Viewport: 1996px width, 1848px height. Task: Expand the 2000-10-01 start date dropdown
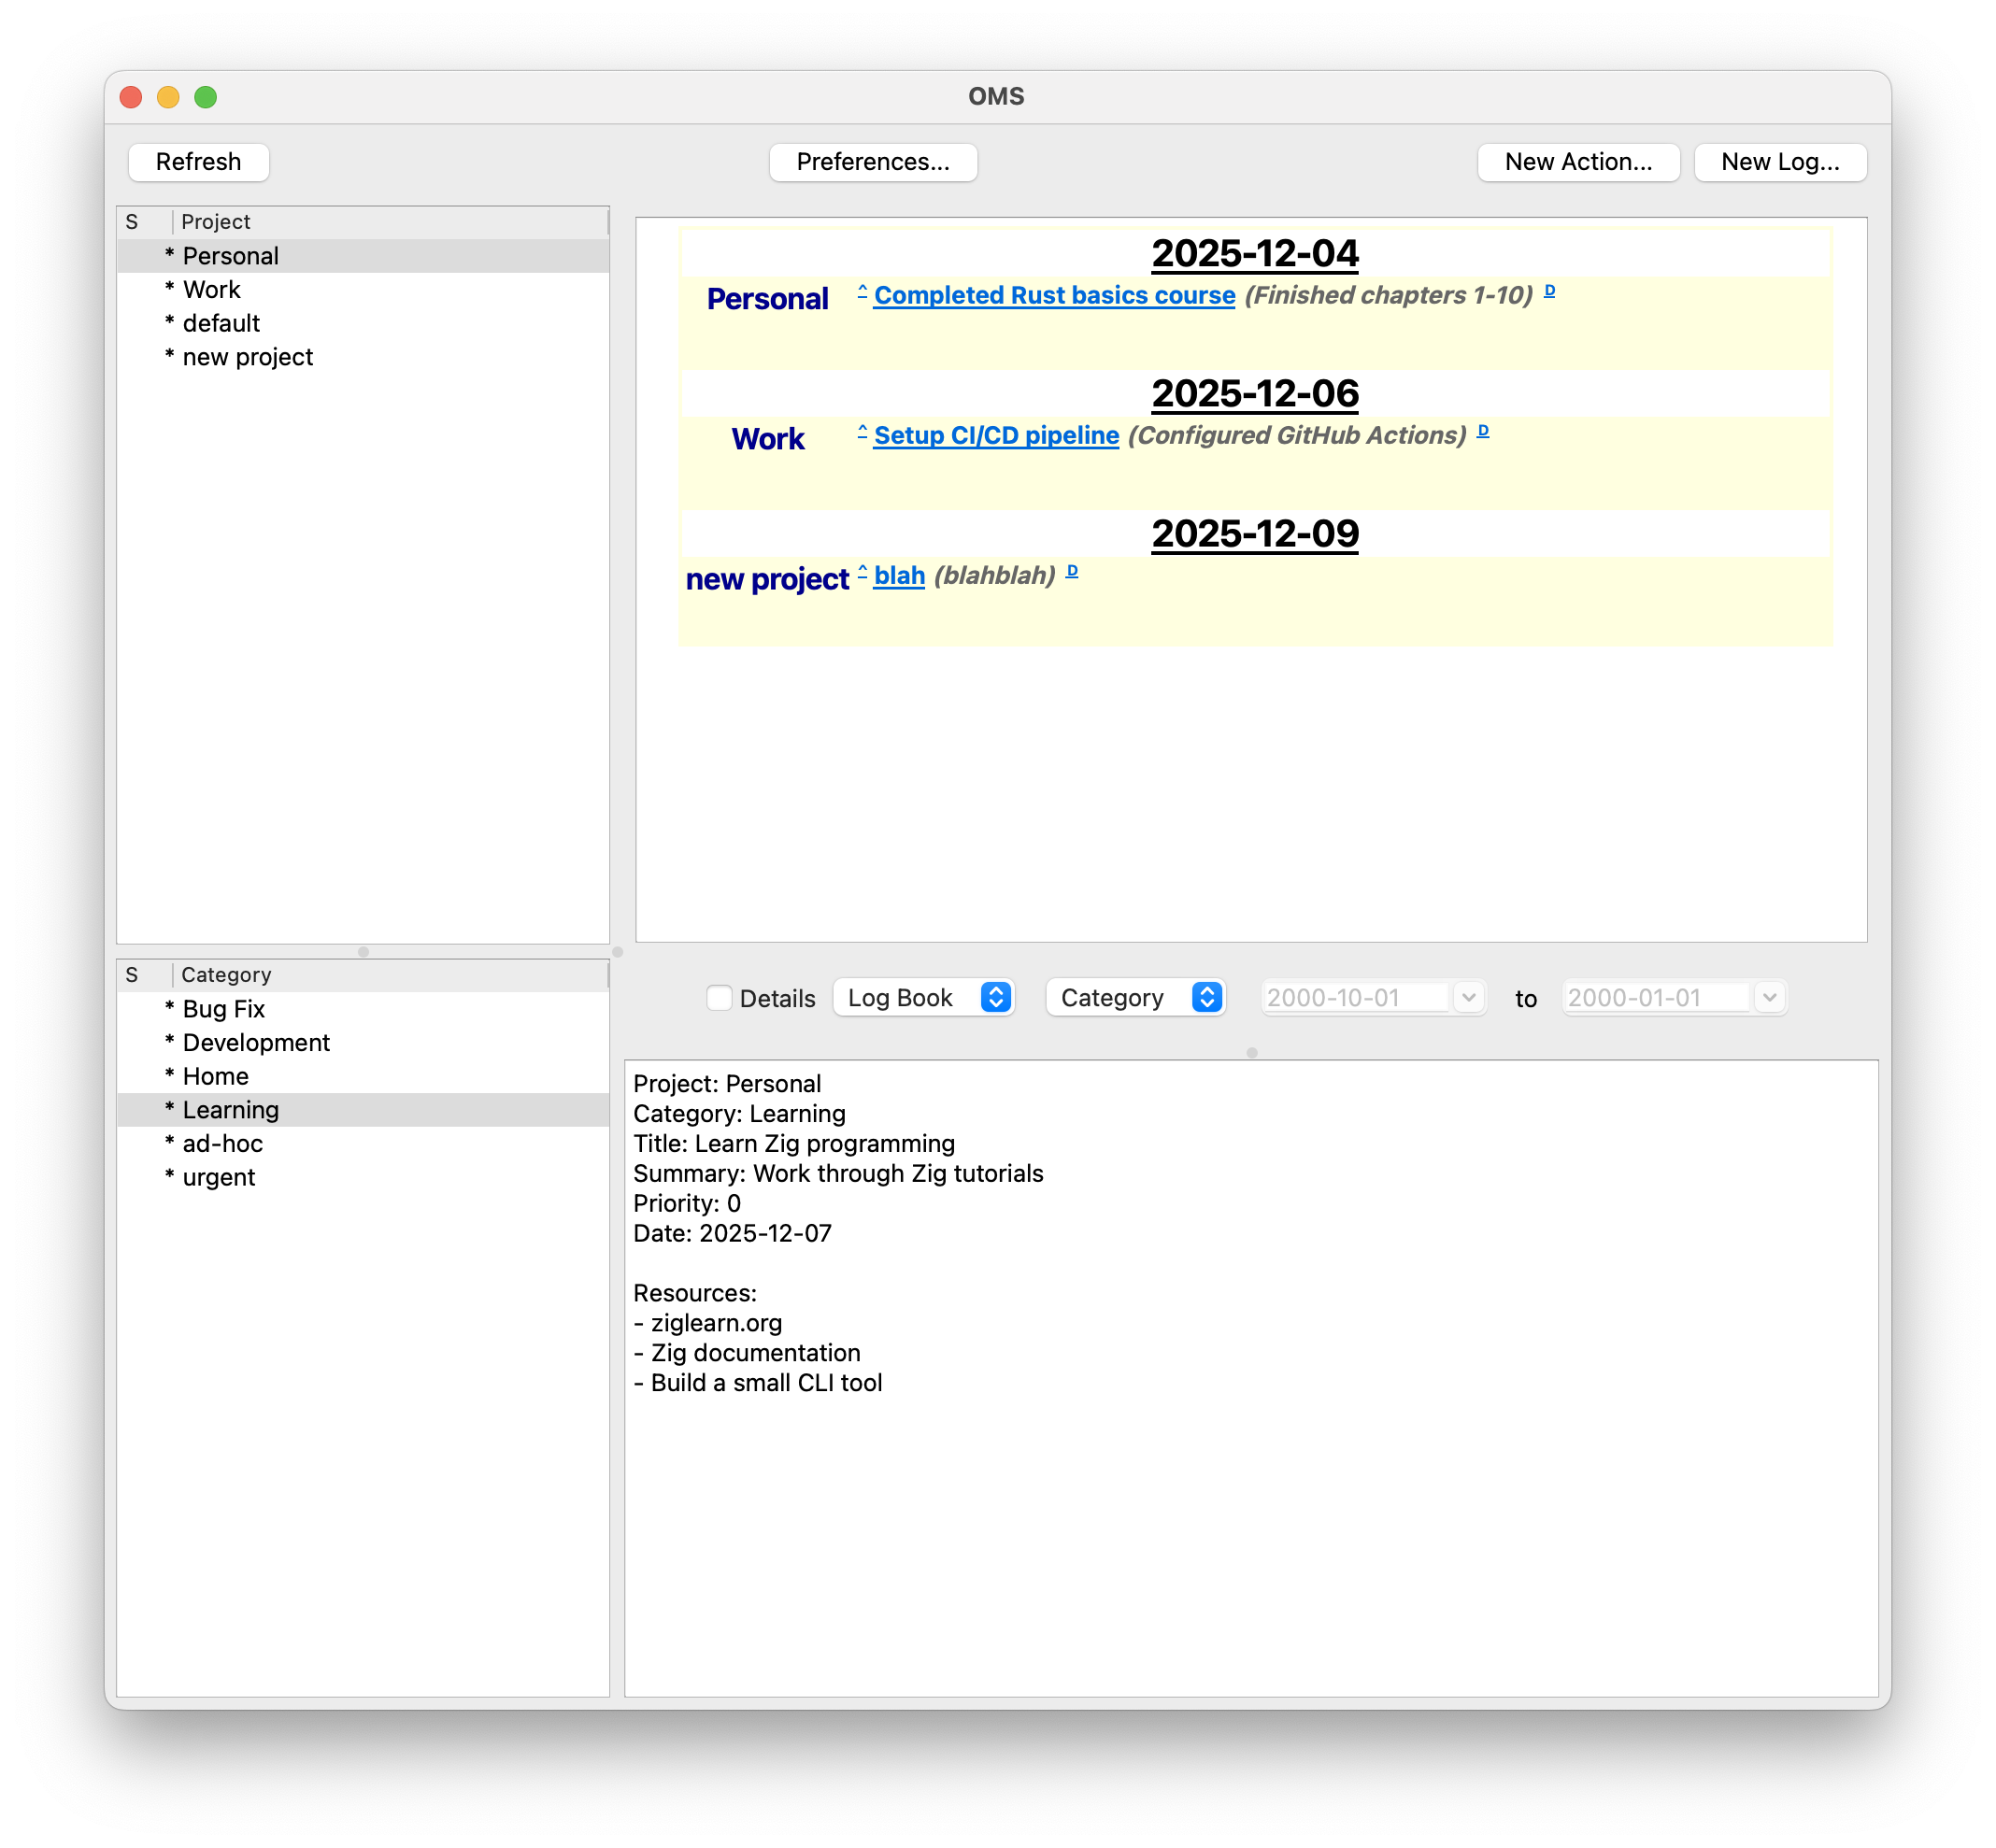click(1468, 998)
